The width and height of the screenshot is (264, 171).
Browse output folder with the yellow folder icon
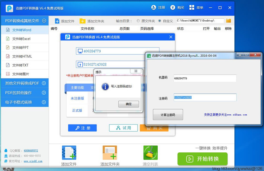point(228,21)
